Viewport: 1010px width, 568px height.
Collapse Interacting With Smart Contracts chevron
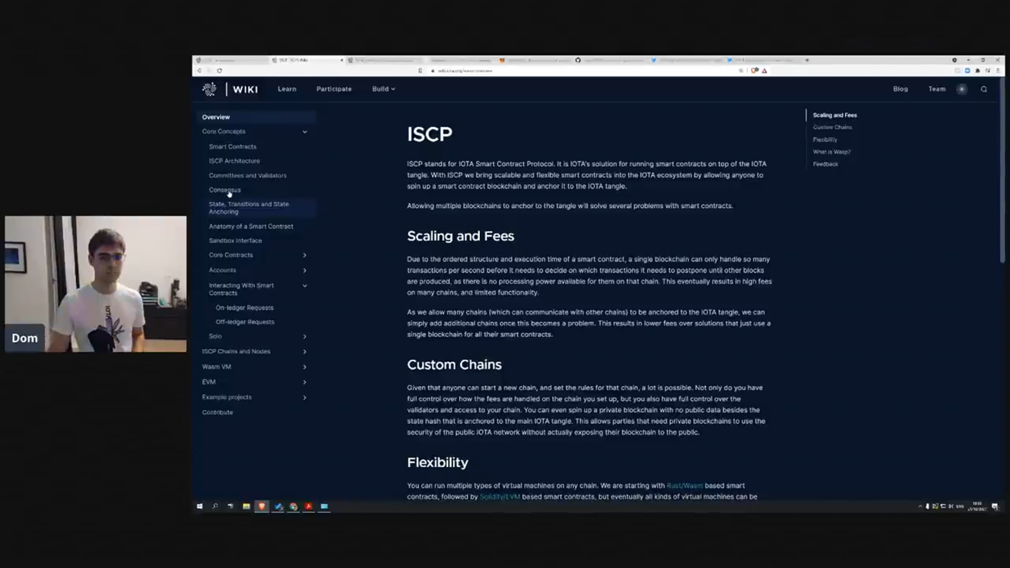[x=305, y=286]
